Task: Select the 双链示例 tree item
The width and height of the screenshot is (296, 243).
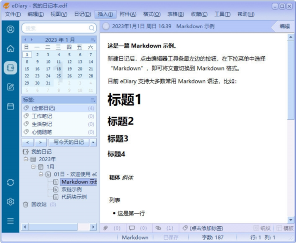Action: point(72,189)
